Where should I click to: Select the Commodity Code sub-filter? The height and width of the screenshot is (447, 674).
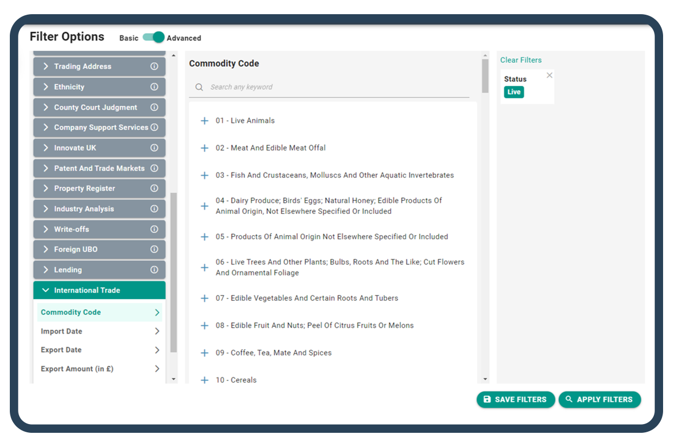click(x=100, y=313)
